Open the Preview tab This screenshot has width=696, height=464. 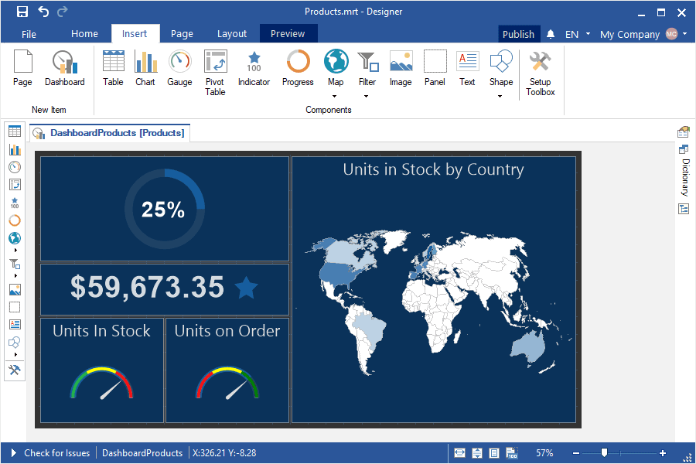pos(288,34)
